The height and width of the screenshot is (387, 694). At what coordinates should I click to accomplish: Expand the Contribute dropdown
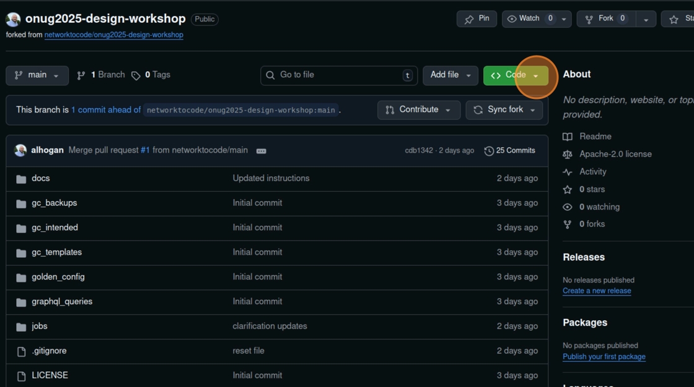pyautogui.click(x=419, y=110)
